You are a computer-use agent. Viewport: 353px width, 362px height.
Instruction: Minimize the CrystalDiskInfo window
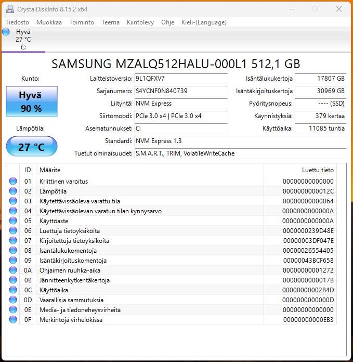(292, 9)
